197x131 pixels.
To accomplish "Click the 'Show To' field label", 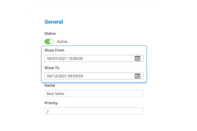I will [x=52, y=68].
